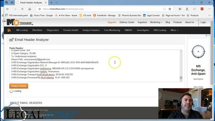Select the MX Lookup nav tab

pyautogui.click(x=22, y=30)
